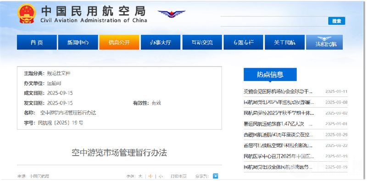
Task: Click the share icon beside 分享到
Action: [215, 176]
